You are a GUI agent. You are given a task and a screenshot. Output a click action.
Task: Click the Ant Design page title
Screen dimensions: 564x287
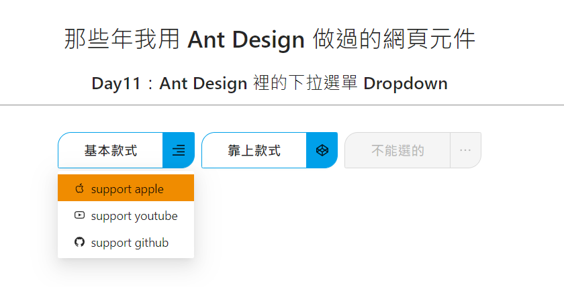270,39
